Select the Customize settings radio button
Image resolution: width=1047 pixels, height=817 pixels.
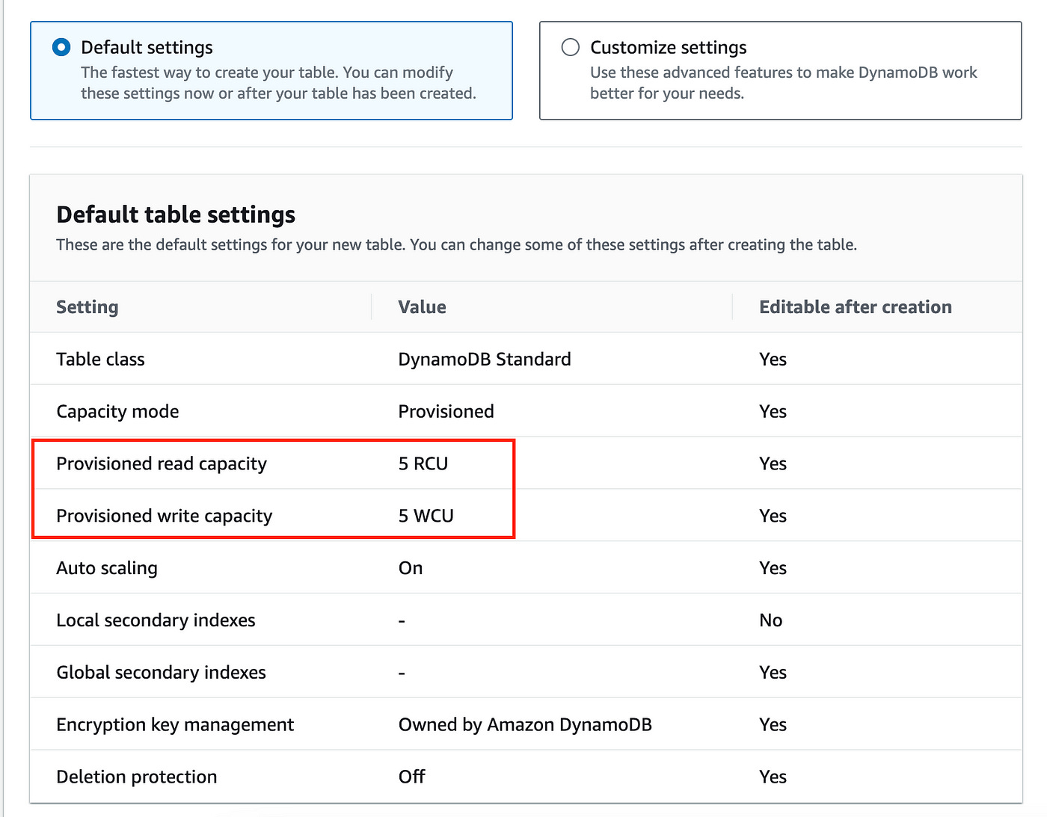point(571,48)
